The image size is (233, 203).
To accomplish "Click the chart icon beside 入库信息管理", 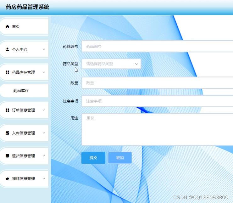I will point(8,133).
